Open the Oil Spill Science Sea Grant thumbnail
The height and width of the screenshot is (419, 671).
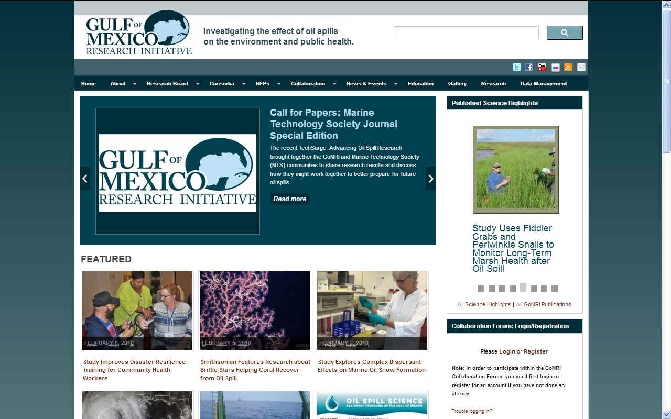click(372, 405)
